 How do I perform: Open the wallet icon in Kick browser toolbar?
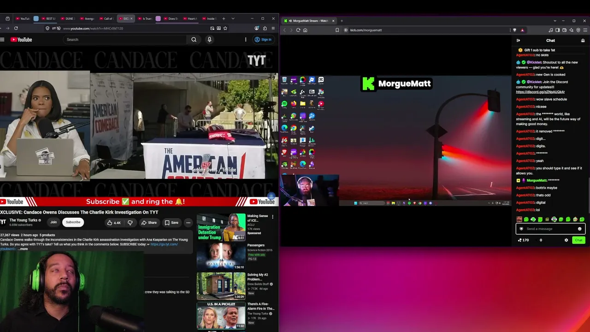(565, 30)
